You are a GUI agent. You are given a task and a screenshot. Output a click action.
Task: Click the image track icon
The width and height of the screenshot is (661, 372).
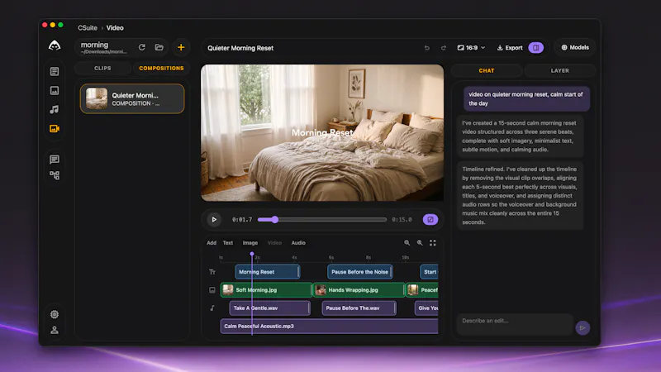[x=212, y=290]
